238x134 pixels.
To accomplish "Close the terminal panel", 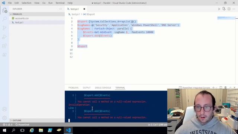I will click(235, 87).
